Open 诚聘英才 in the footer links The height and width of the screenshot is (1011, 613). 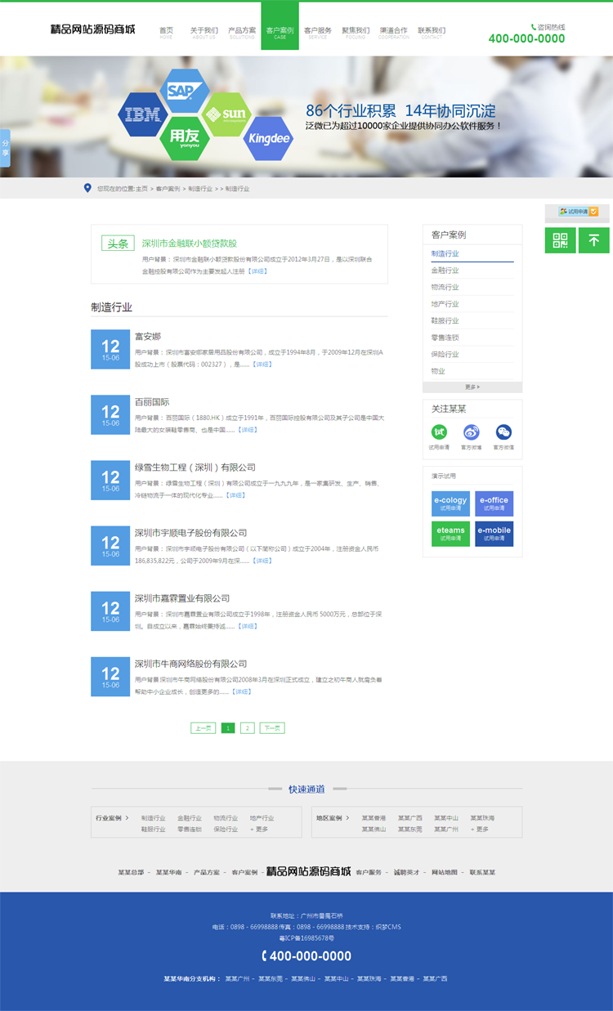[406, 872]
